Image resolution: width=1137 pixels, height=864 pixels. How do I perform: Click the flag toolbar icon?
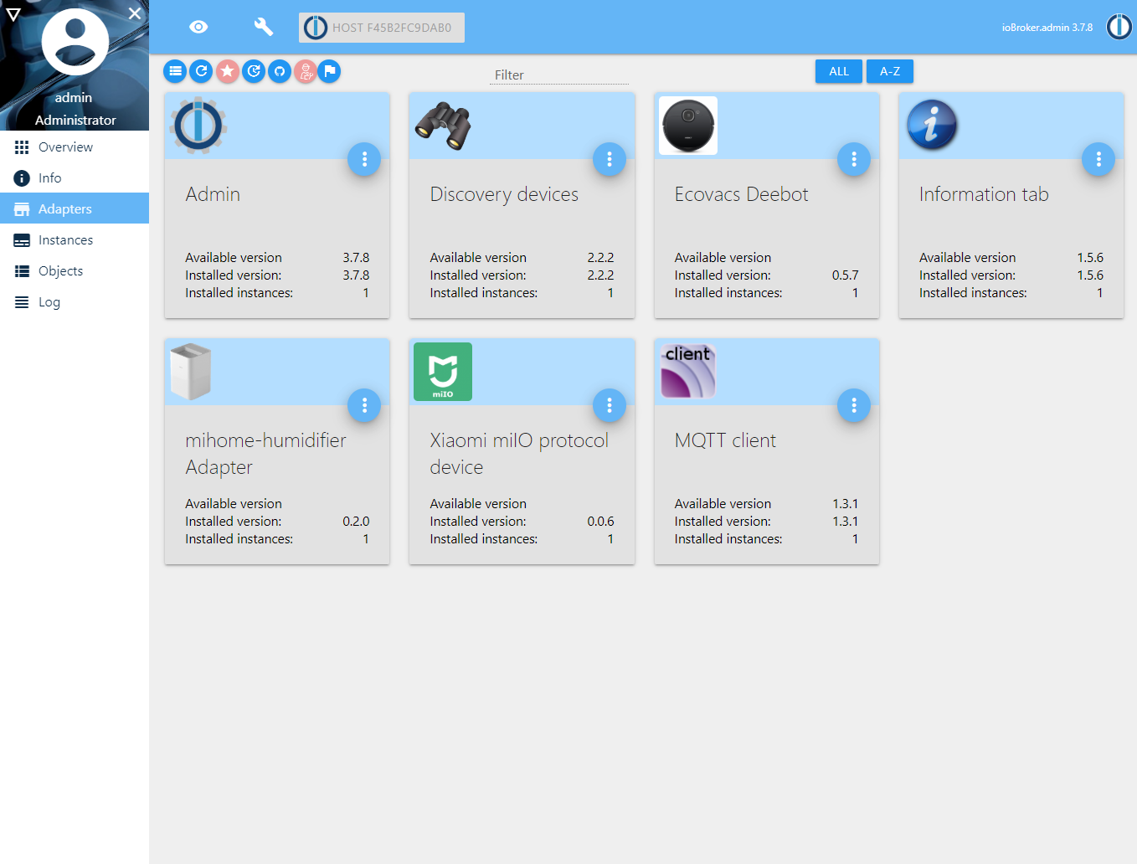point(329,71)
